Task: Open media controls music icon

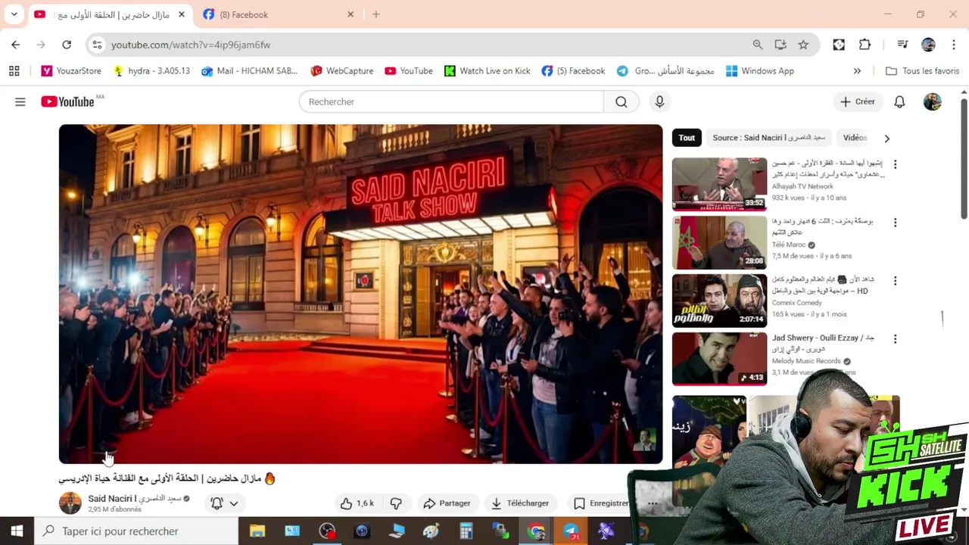Action: click(x=902, y=45)
